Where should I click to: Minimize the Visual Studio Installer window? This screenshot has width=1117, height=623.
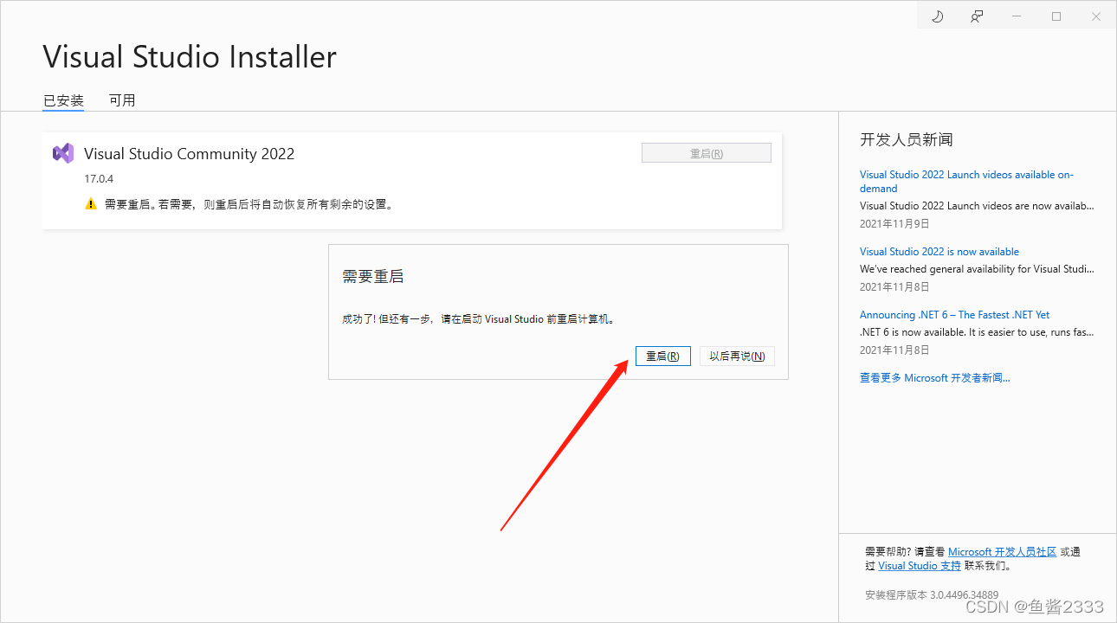[1017, 16]
